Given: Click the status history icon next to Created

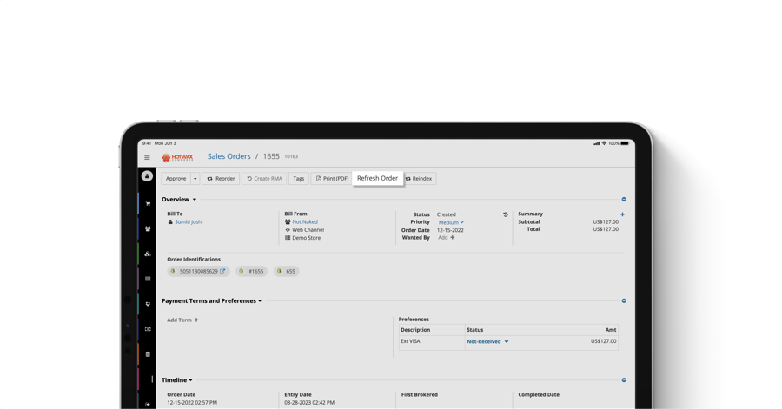Looking at the screenshot, I should [x=505, y=214].
